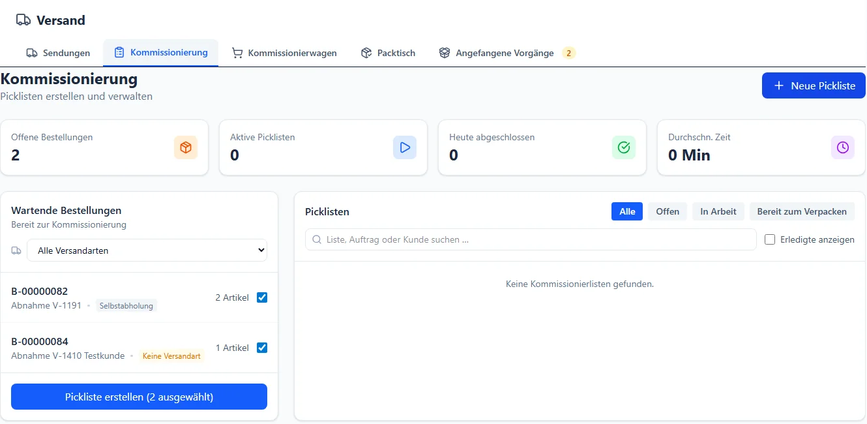Open the Alle Versandarten dropdown
867x424 pixels.
[x=147, y=250]
